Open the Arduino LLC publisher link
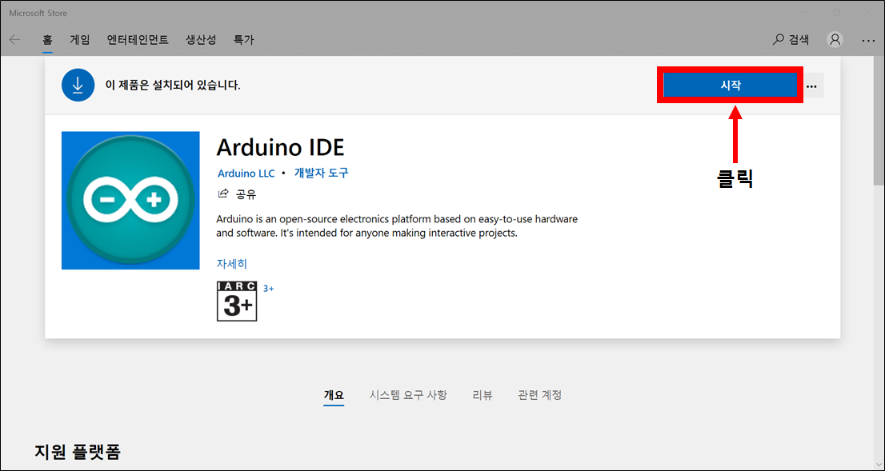Screen dimensions: 885x471 246,174
